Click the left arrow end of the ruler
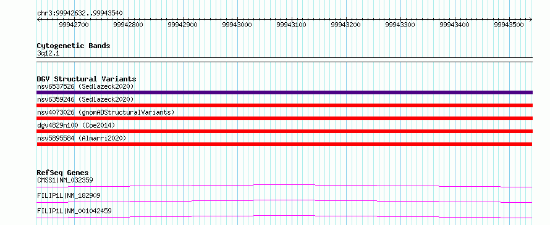This screenshot has width=550, height=225. (x=38, y=19)
